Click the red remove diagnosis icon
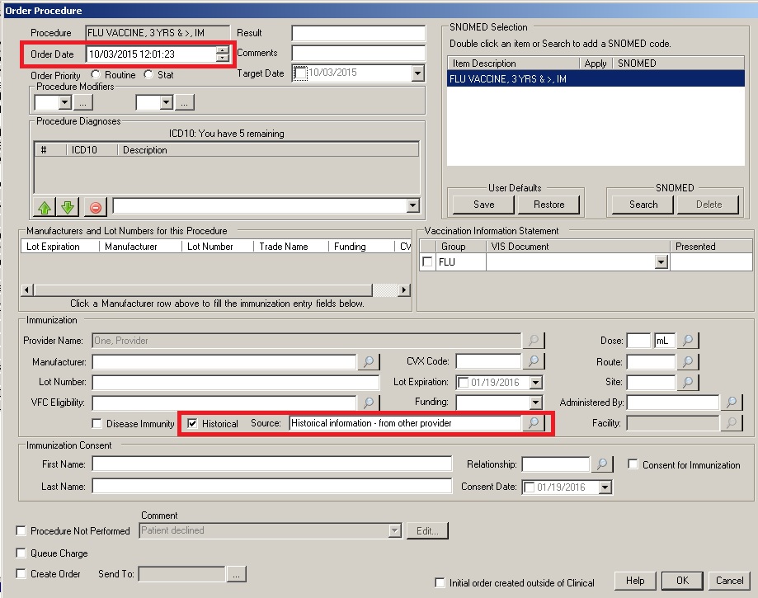Viewport: 758px width, 598px height. pyautogui.click(x=95, y=206)
